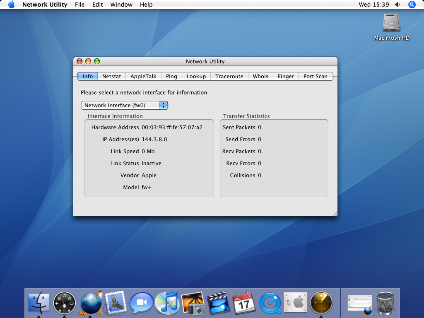424x318 pixels.
Task: Click the Recv Errors count
Action: click(x=260, y=163)
